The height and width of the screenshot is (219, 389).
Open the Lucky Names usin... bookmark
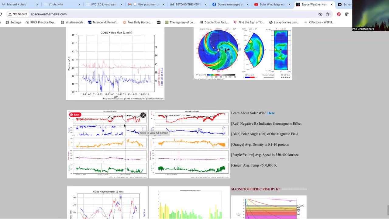tap(284, 22)
